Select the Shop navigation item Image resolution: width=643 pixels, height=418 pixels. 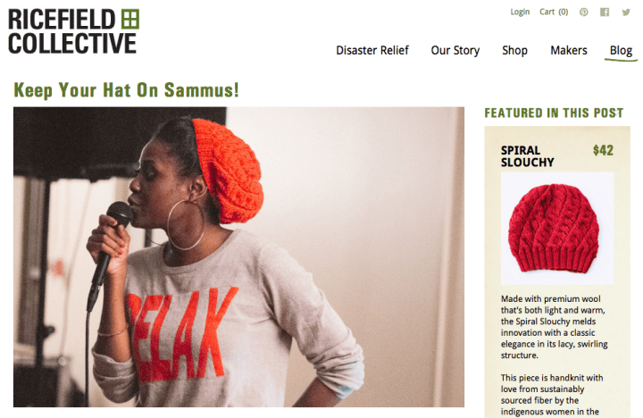pos(514,50)
